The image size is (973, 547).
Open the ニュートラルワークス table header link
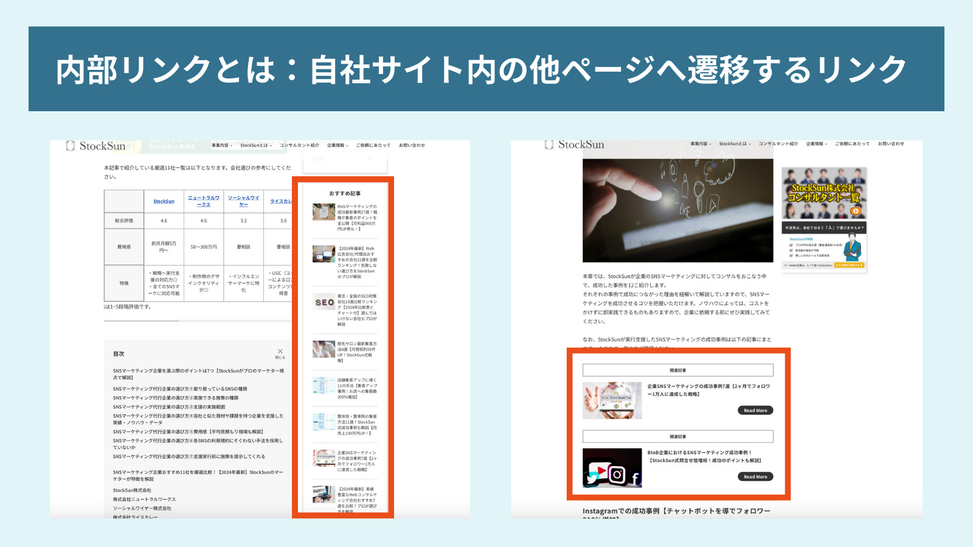(x=203, y=201)
